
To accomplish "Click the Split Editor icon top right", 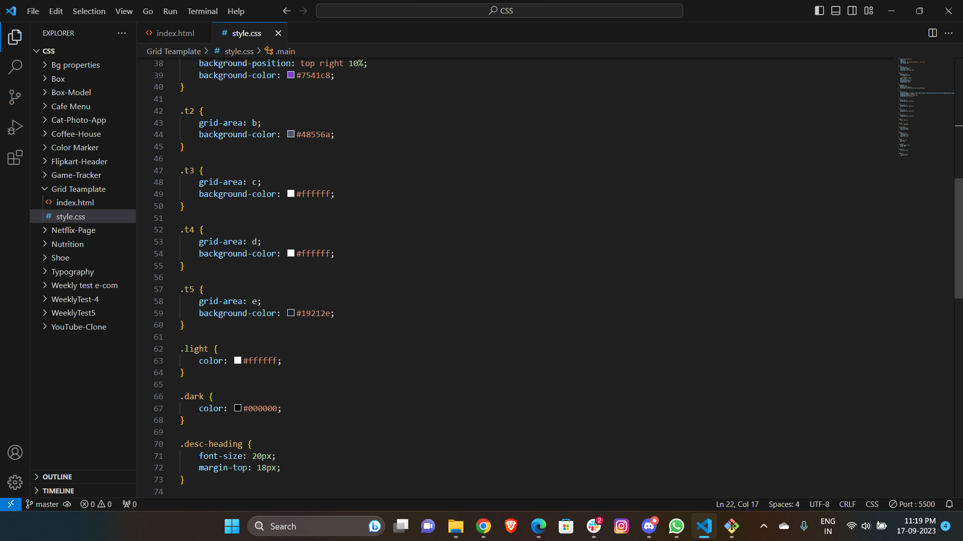I will [932, 33].
